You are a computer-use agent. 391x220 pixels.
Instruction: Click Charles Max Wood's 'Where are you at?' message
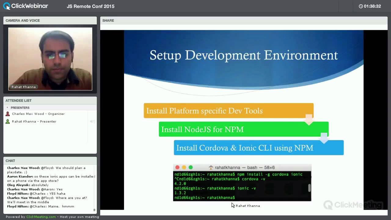47,200
